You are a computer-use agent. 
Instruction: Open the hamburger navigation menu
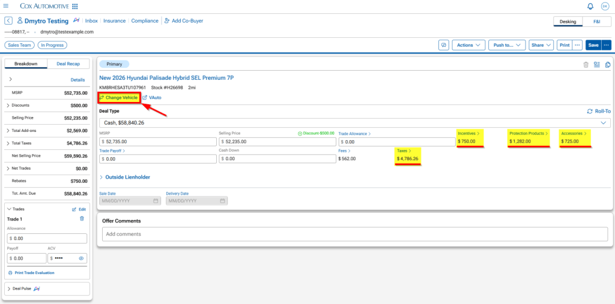tap(6, 6)
